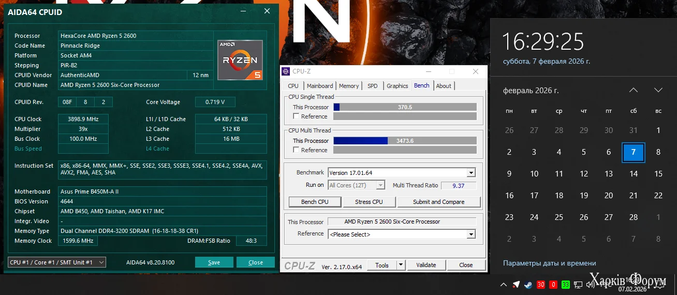677x295 pixels.
Task: Click the CPU Clock '3898.9 MHz' value
Action: pos(83,119)
